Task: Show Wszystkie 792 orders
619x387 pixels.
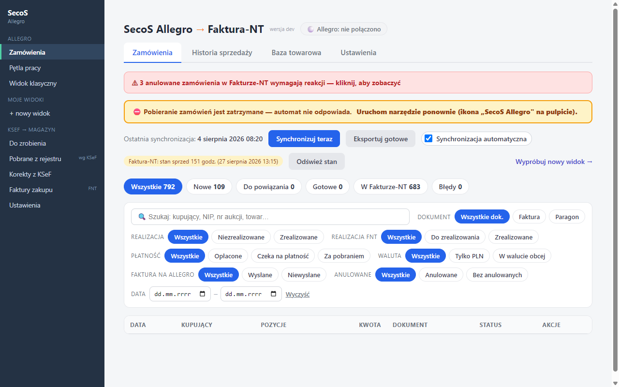Action: [153, 187]
